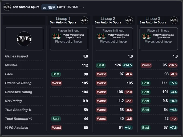Click the Total Rebound % row label

[19, 119]
